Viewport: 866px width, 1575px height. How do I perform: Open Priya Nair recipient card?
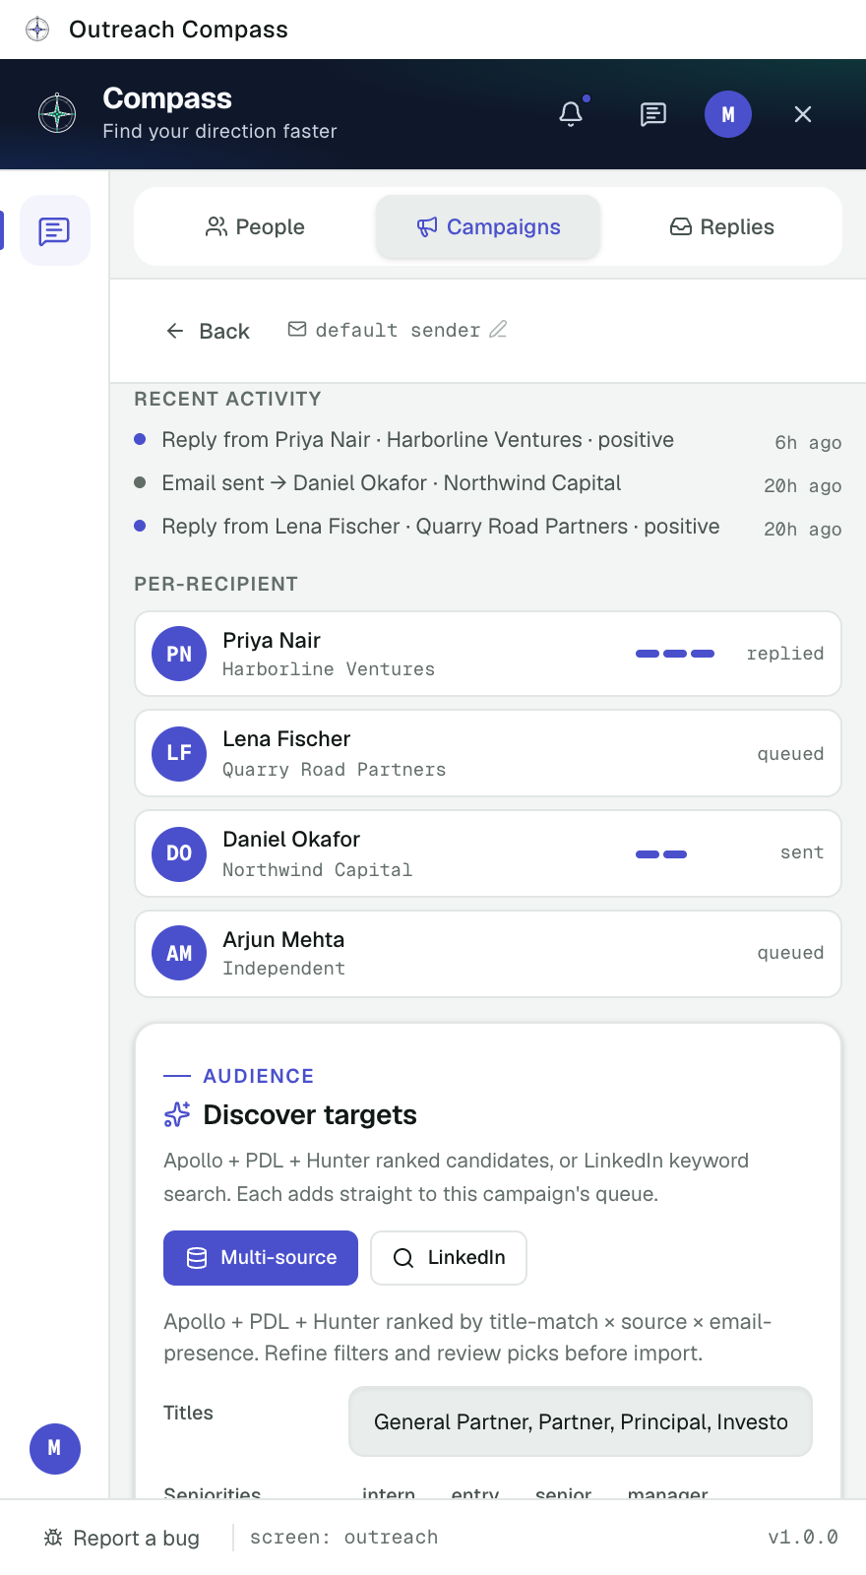(488, 654)
